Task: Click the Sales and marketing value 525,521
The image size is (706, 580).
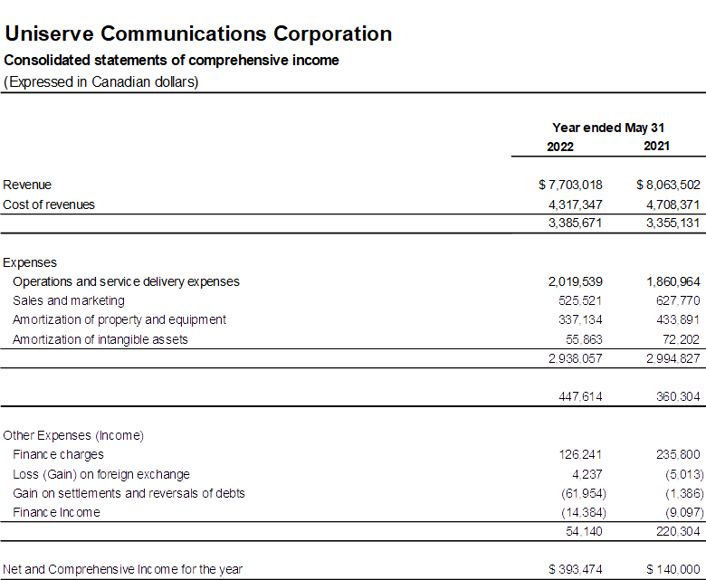Action: [x=580, y=300]
